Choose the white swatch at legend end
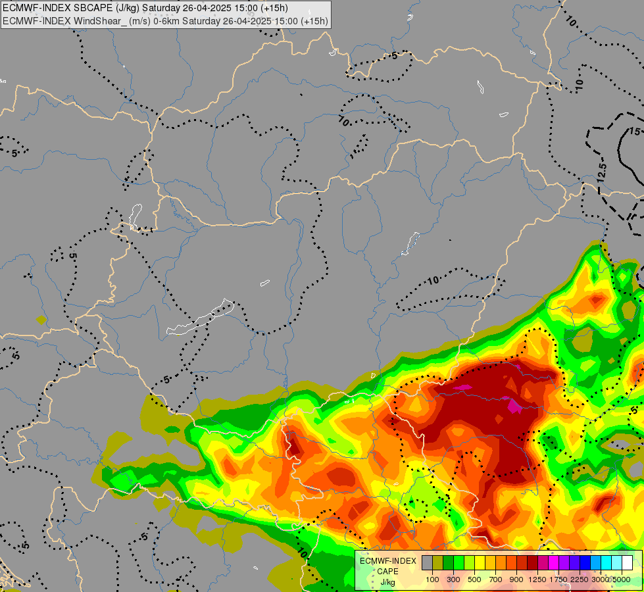Screen dimensions: 644x592 coord(627,563)
